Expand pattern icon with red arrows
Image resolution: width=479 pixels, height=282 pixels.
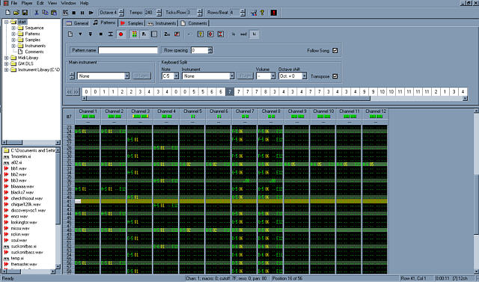coord(210,34)
